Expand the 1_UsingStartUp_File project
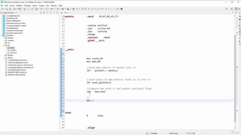This screenshot has height=135, width=241. (x=2, y=16)
